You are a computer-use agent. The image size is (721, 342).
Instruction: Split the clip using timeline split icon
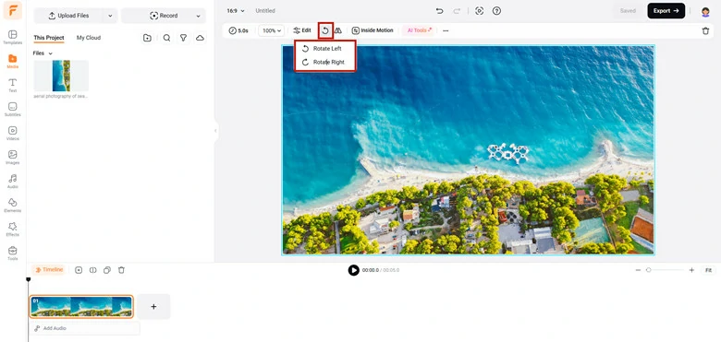[x=92, y=270]
